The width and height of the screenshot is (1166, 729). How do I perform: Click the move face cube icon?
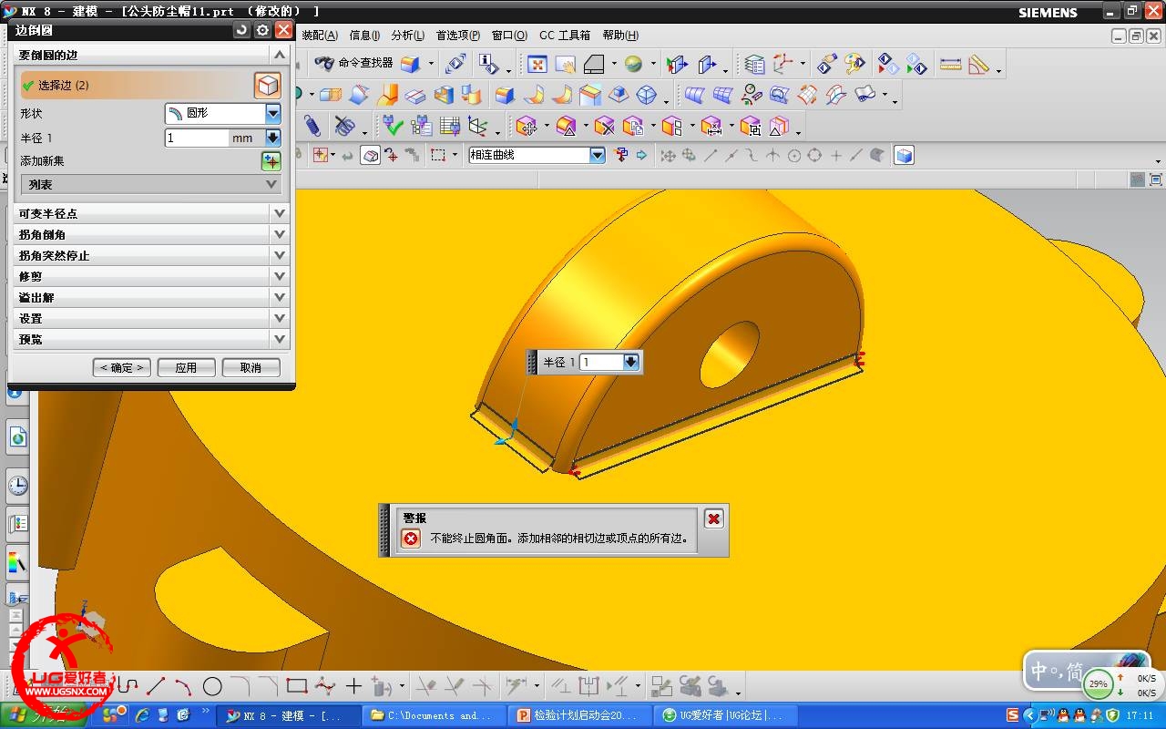(526, 126)
